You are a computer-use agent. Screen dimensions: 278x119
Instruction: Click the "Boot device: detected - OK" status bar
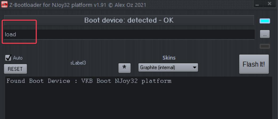[129, 20]
